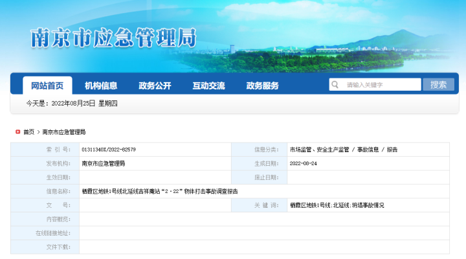Click the 发布机构 value in table
Screen dimensions: 466x259
click(104, 163)
